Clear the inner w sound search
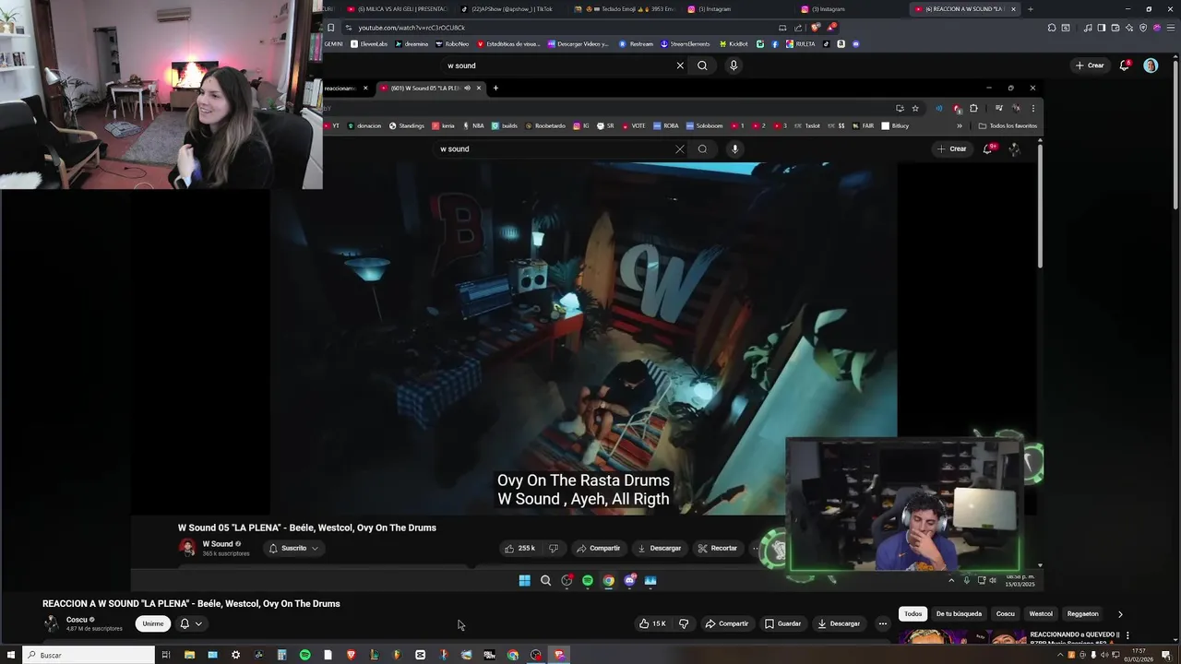Image resolution: width=1181 pixels, height=664 pixels. pyautogui.click(x=680, y=148)
